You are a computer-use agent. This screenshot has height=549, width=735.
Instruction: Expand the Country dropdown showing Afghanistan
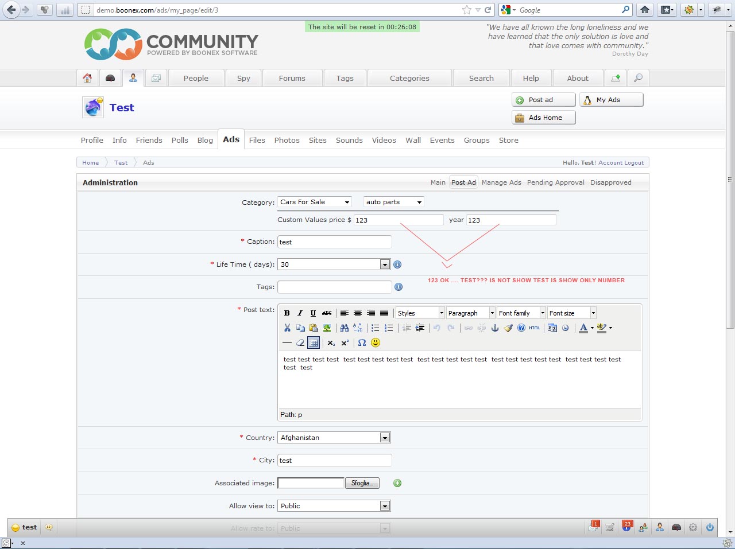pos(385,438)
